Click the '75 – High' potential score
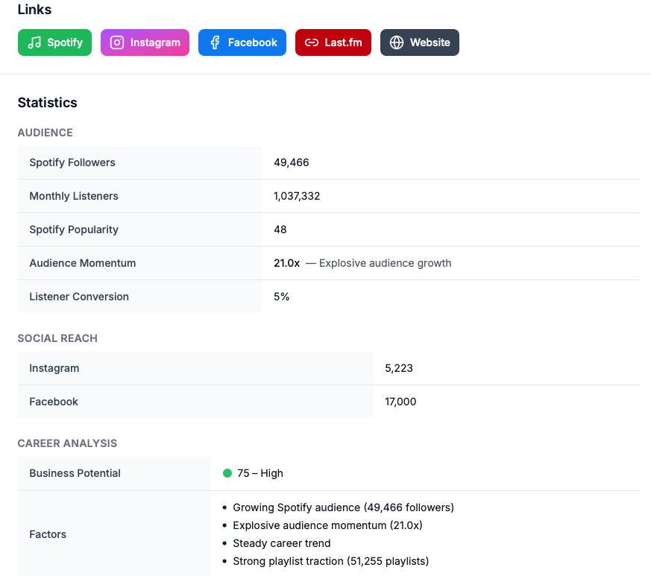This screenshot has width=651, height=576. pos(260,473)
